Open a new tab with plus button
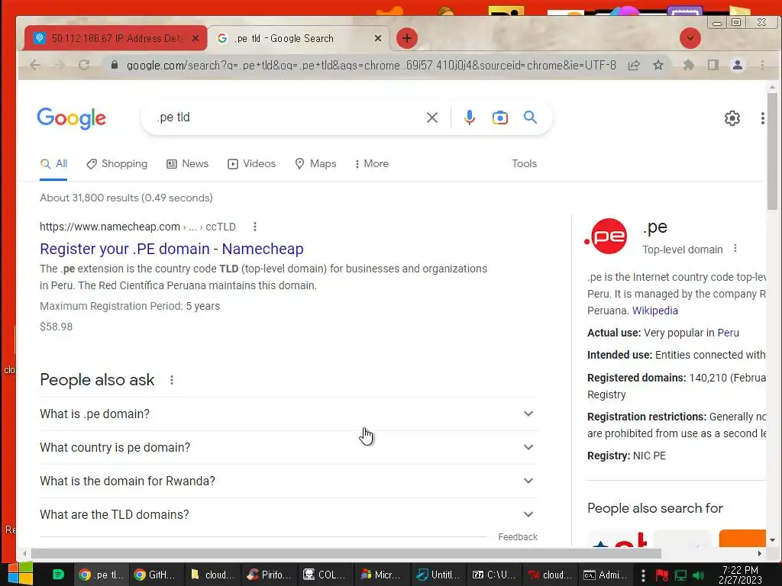This screenshot has height=586, width=782. [x=407, y=38]
